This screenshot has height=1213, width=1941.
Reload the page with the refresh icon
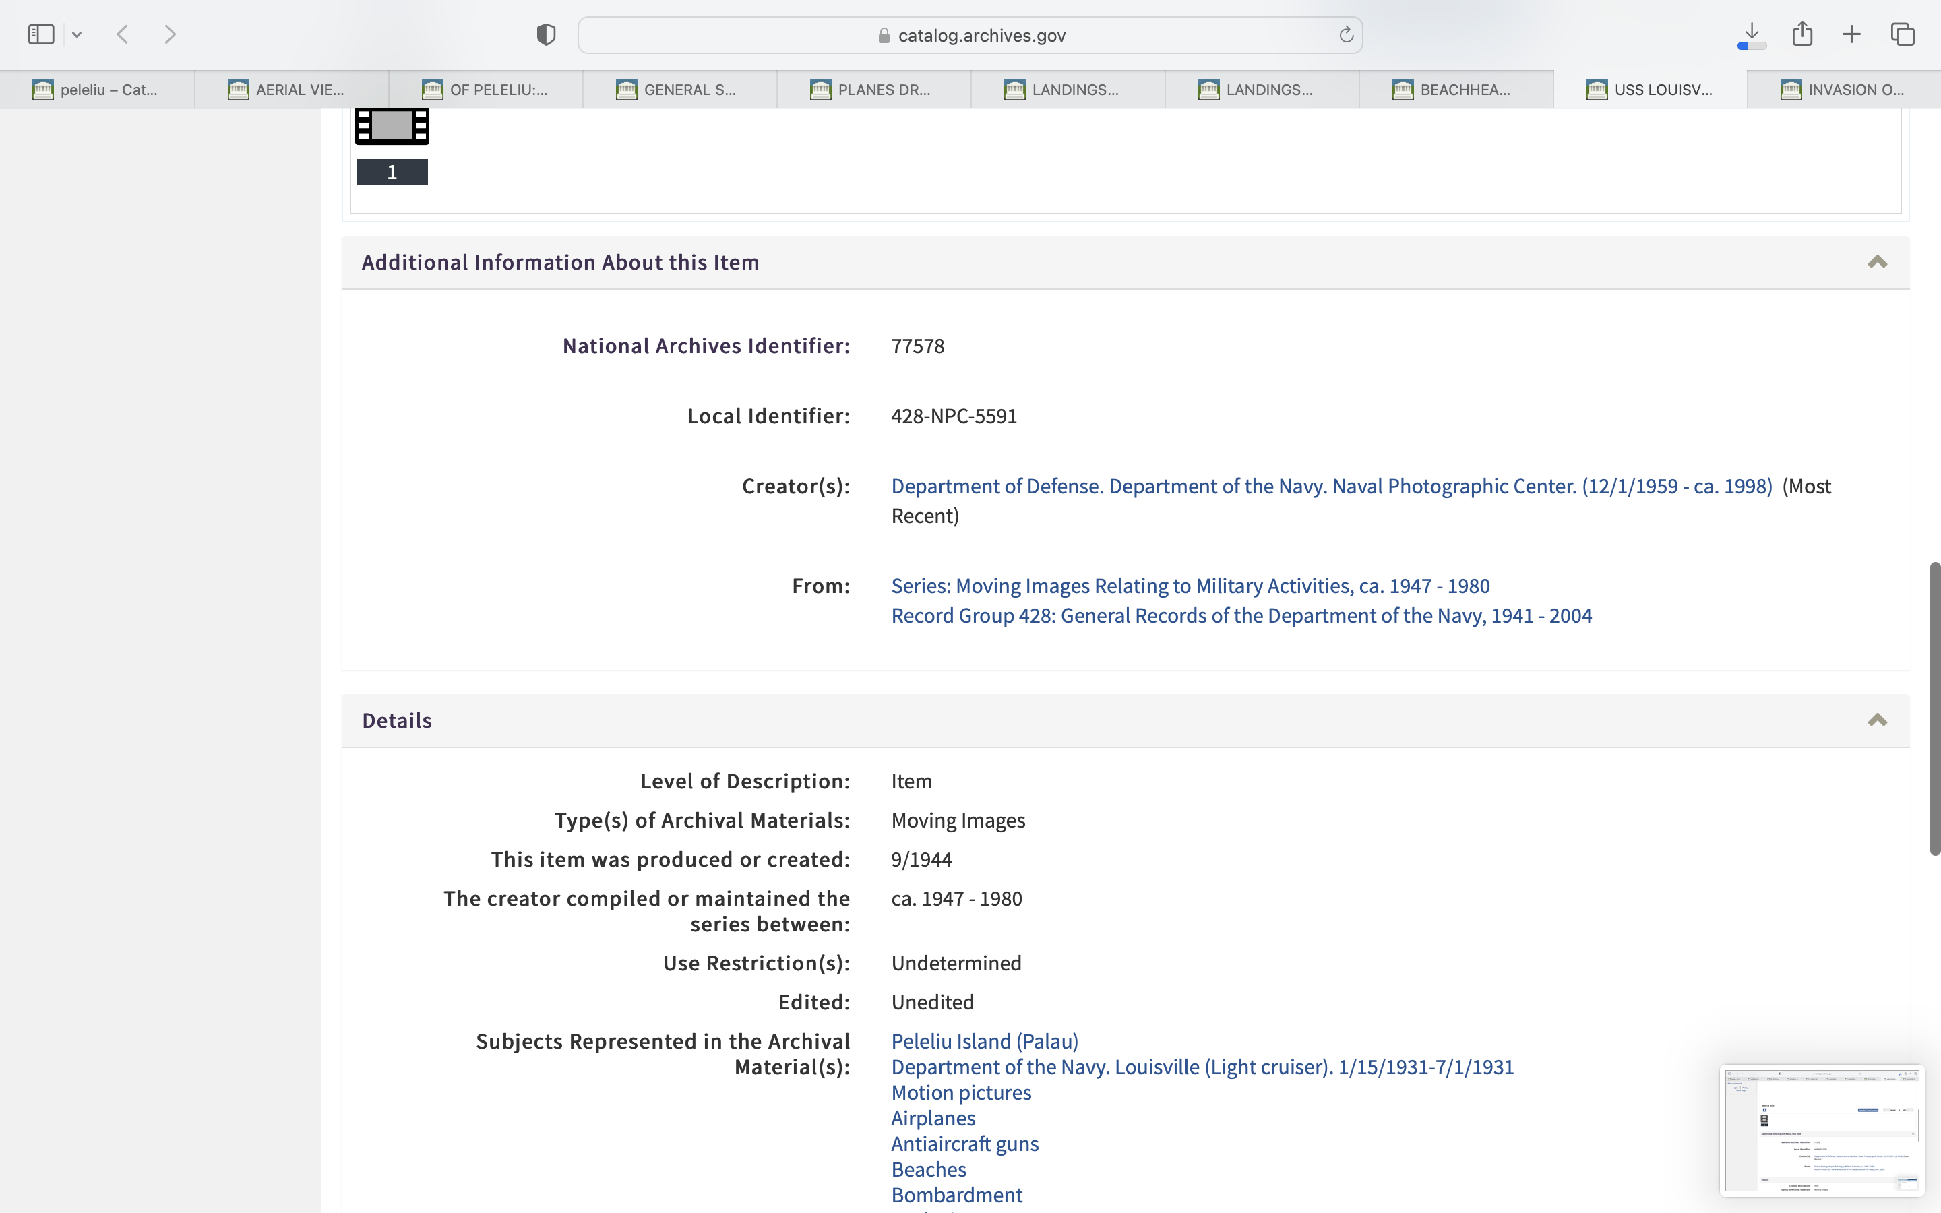pyautogui.click(x=1346, y=34)
